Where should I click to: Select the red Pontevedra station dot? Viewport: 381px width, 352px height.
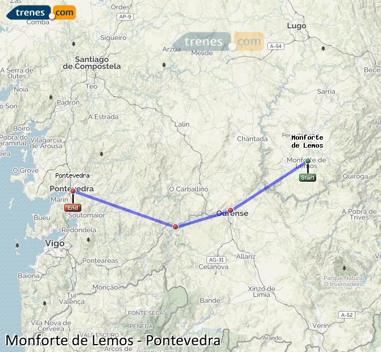73,191
